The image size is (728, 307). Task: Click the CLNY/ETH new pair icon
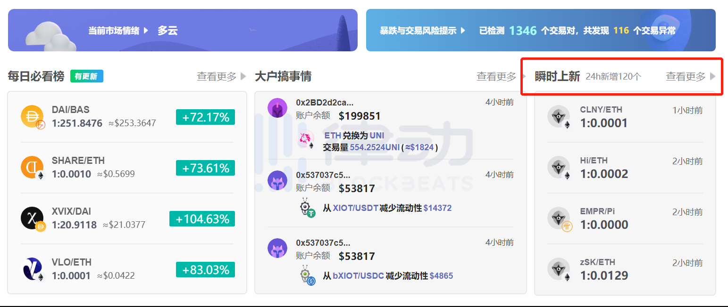559,117
